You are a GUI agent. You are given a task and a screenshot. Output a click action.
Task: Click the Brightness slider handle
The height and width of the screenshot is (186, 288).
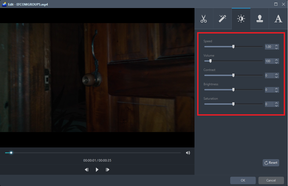click(234, 90)
